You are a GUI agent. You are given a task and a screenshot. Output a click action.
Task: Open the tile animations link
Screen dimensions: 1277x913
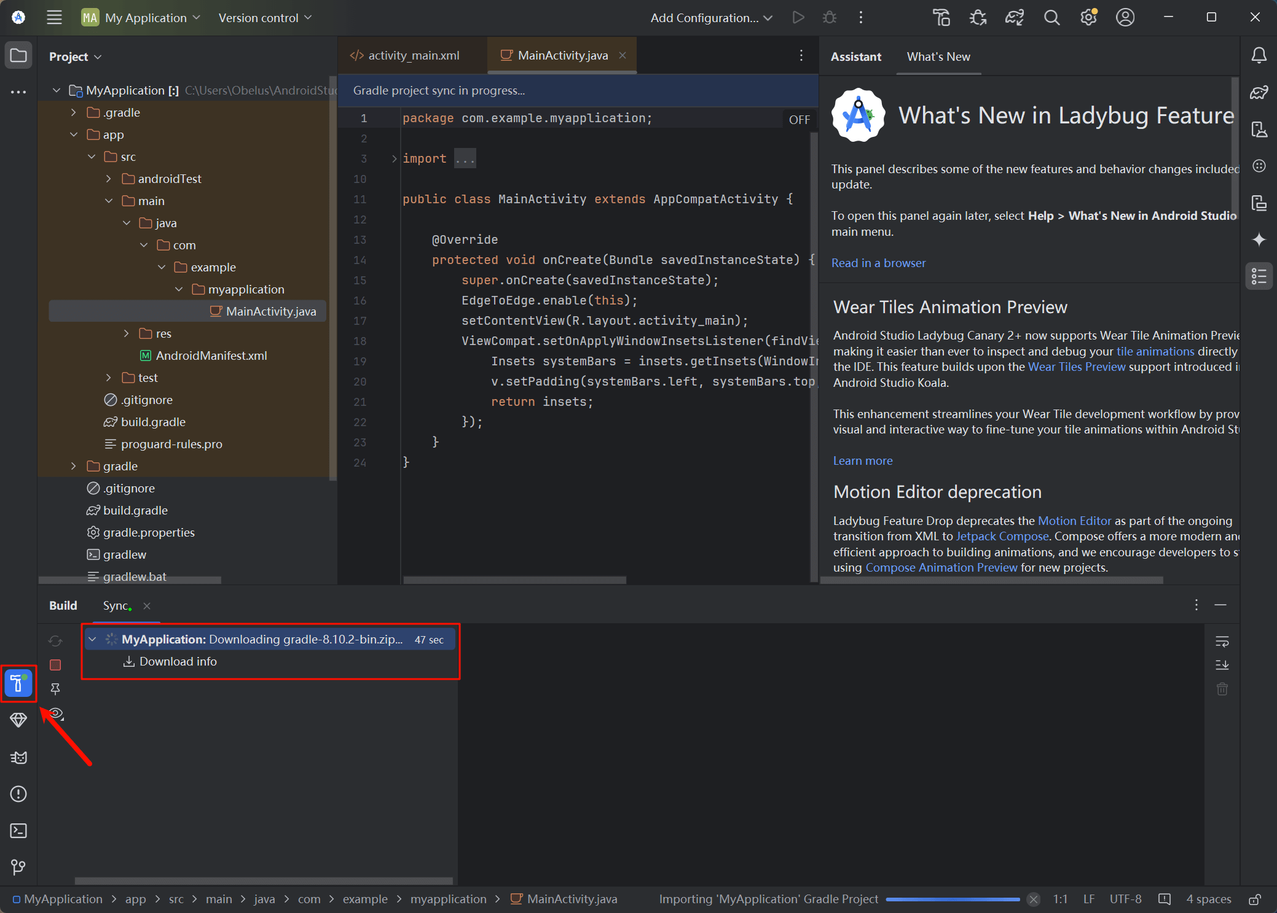pyautogui.click(x=1155, y=351)
